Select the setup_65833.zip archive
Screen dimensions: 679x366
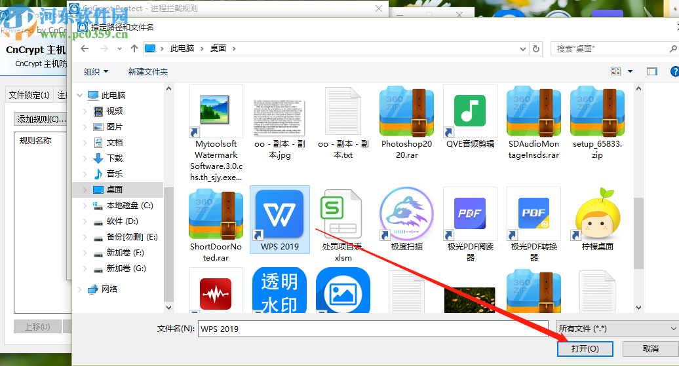tap(597, 122)
